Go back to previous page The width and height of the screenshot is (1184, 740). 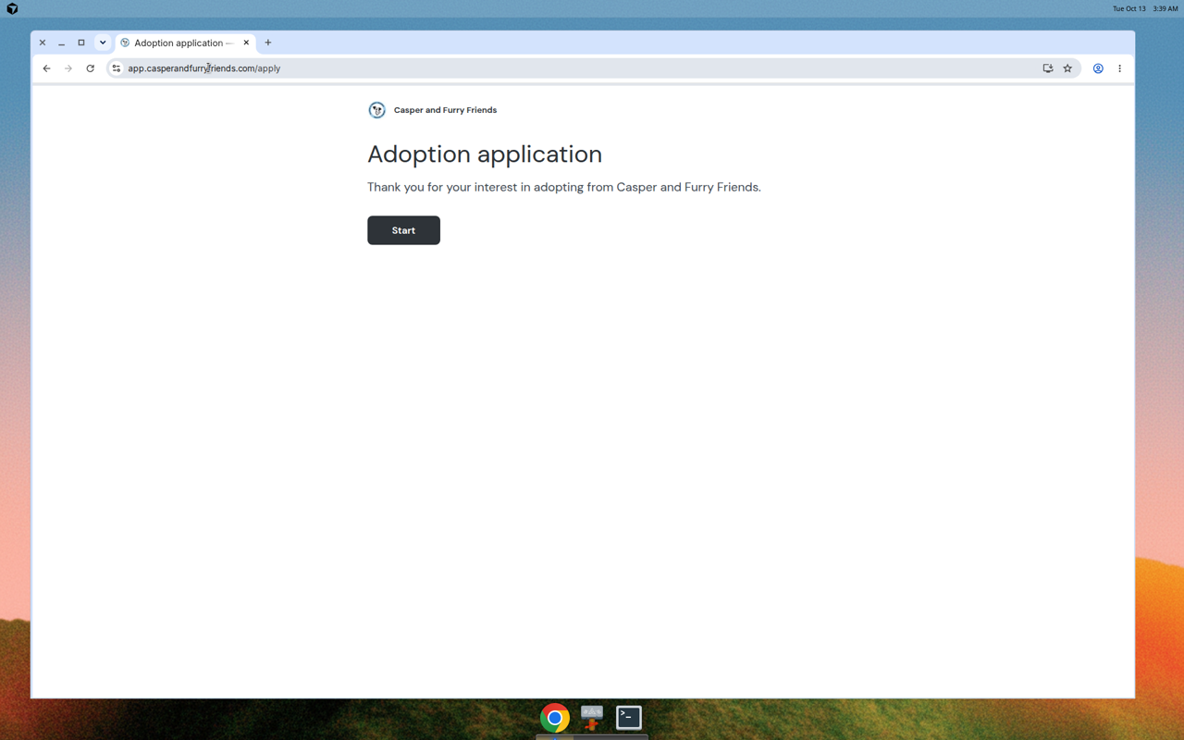point(46,68)
